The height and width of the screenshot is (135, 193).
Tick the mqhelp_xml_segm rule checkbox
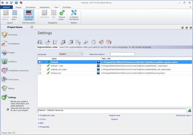click(x=40, y=69)
